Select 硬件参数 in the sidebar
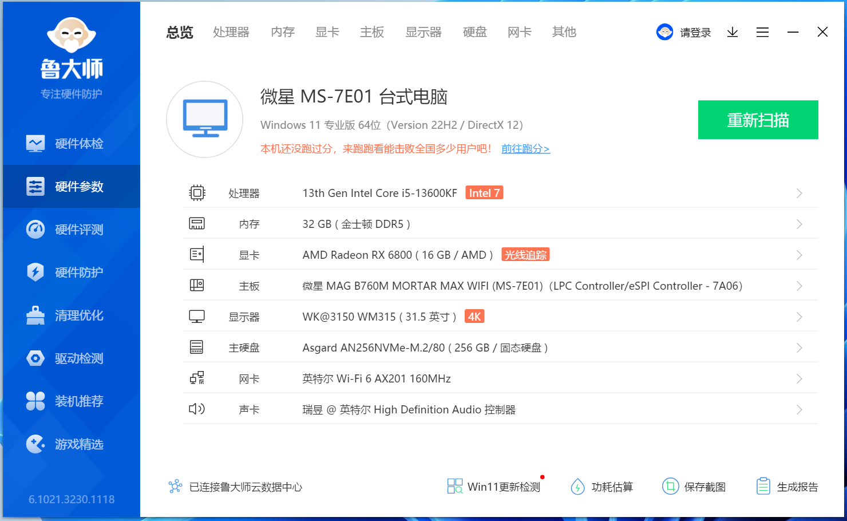 [72, 186]
